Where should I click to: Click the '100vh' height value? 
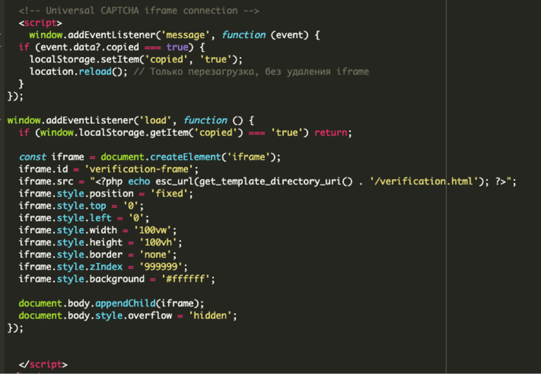click(160, 242)
